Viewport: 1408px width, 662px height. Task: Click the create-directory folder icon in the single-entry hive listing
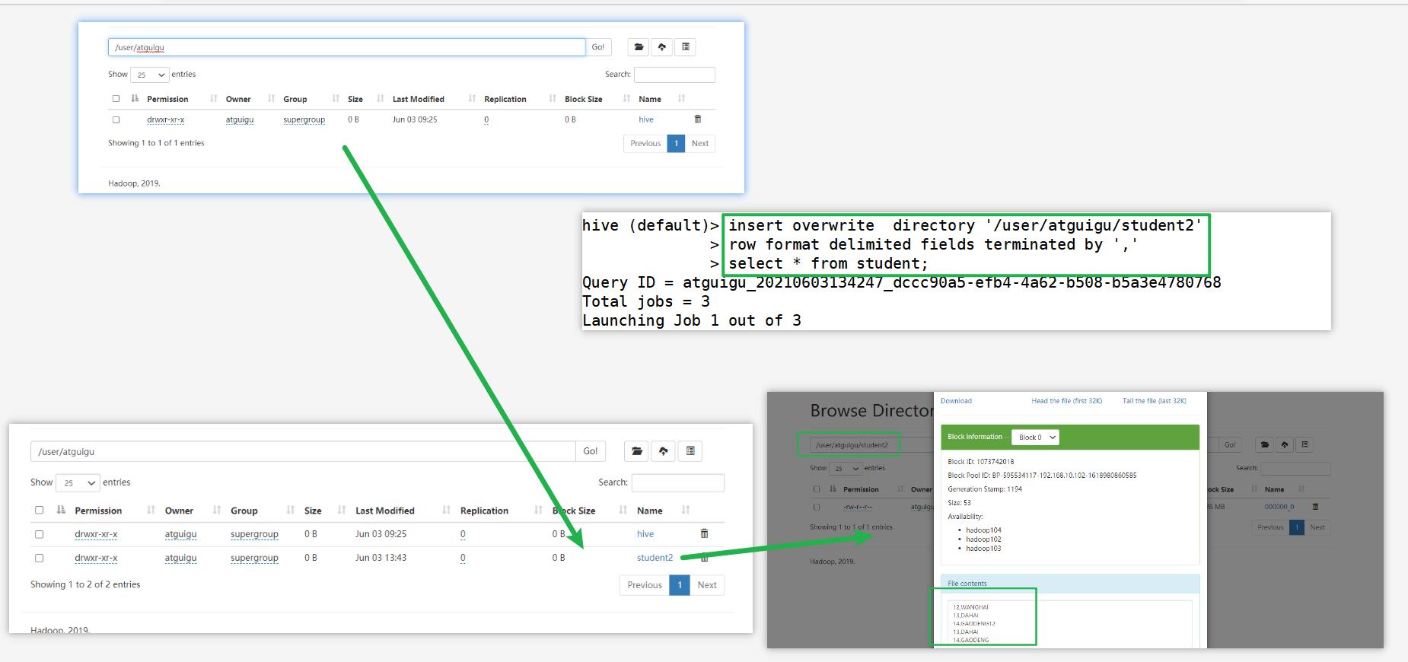639,47
